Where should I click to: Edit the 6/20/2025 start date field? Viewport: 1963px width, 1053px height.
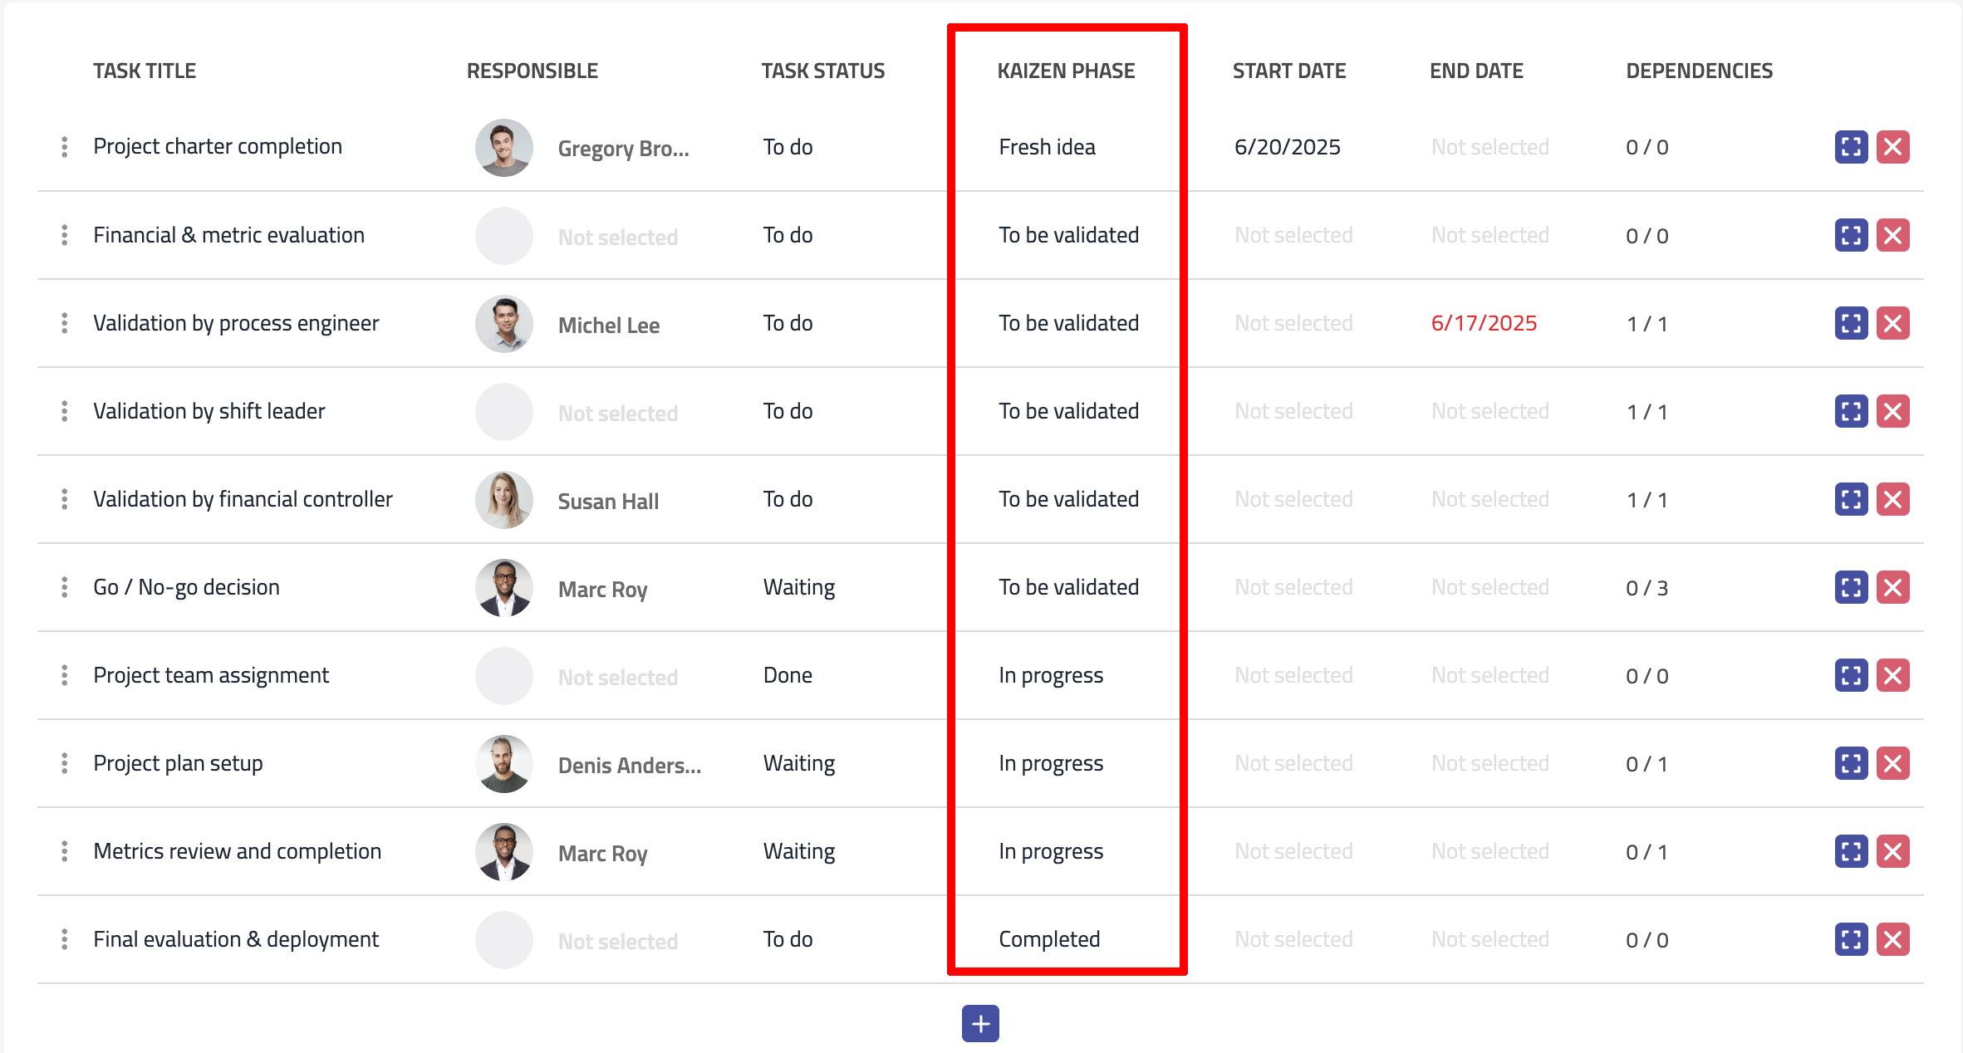1287,147
